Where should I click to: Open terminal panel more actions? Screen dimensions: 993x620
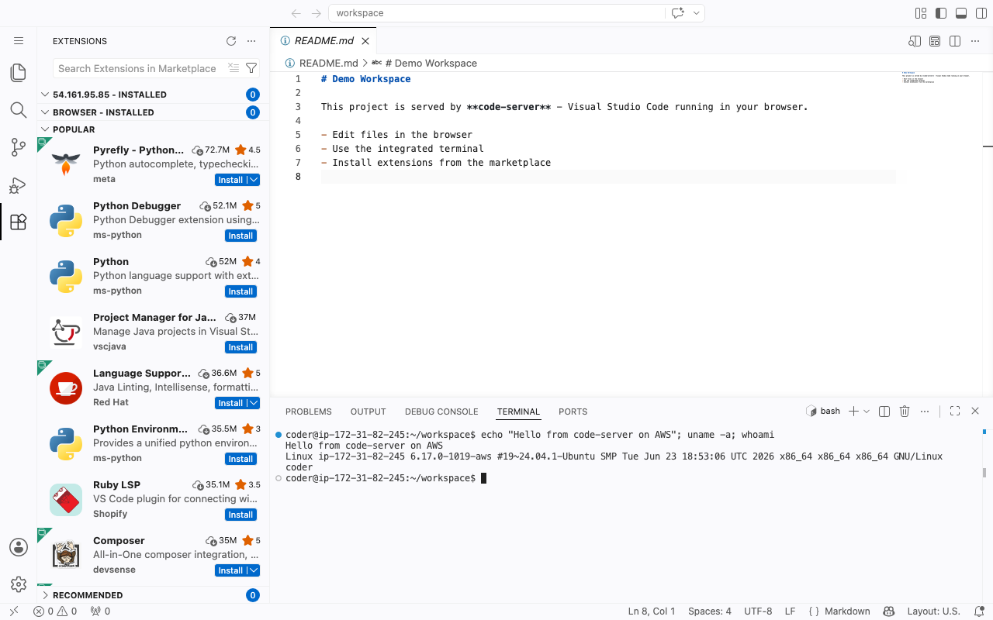pos(925,412)
